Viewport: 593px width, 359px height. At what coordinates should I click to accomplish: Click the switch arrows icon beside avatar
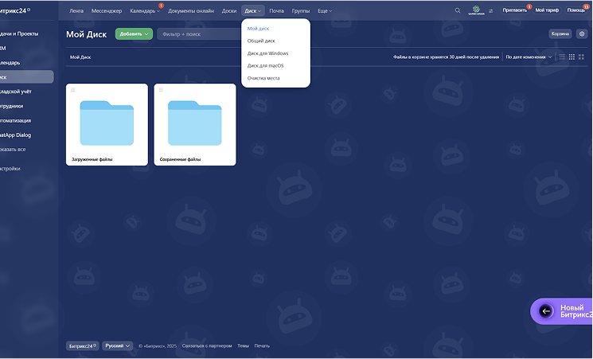point(490,11)
